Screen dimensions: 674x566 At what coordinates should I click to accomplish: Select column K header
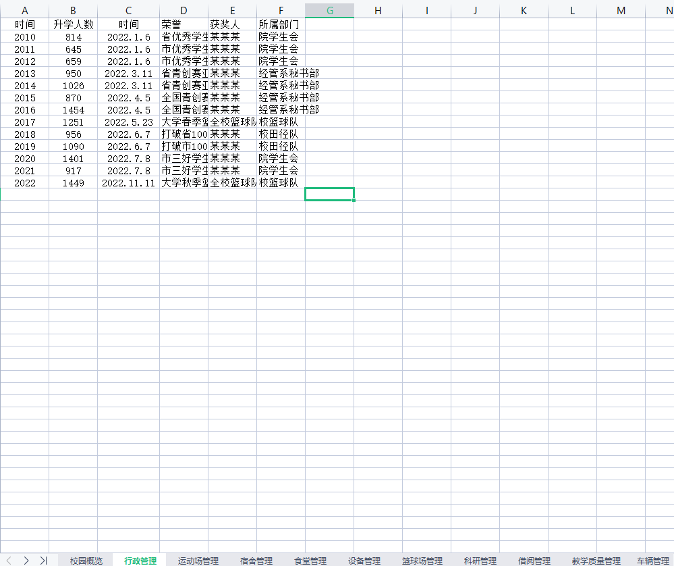[524, 11]
